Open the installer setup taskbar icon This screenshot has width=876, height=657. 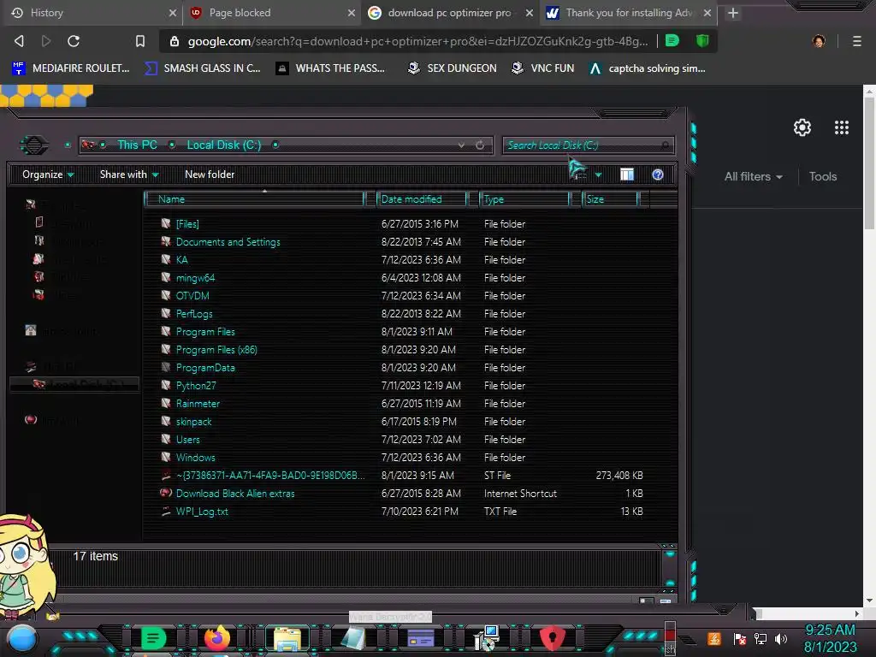[486, 638]
